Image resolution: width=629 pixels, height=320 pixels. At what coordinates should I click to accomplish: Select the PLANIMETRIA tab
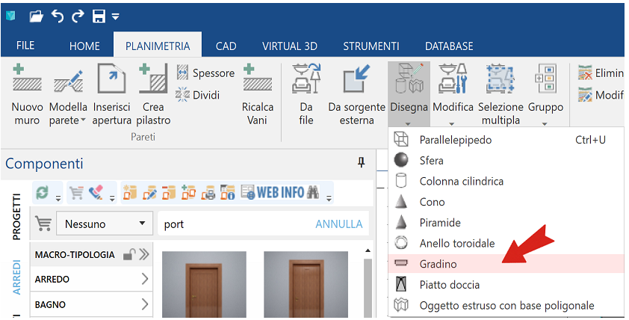point(158,46)
